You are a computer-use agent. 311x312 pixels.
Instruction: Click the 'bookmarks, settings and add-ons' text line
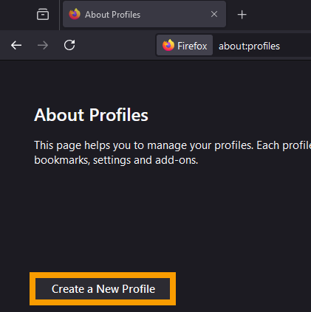point(116,160)
